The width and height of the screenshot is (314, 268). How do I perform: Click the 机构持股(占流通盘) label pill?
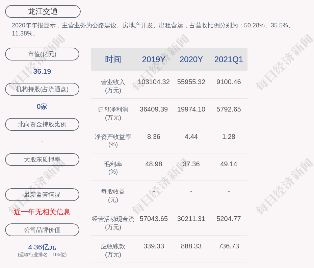click(42, 89)
